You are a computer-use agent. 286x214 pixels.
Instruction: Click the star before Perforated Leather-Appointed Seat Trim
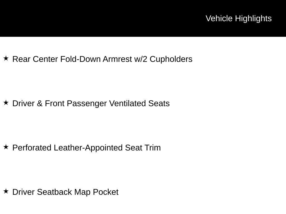[x=6, y=147]
